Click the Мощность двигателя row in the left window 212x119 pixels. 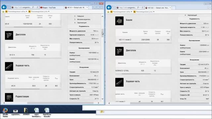[x=84, y=31]
